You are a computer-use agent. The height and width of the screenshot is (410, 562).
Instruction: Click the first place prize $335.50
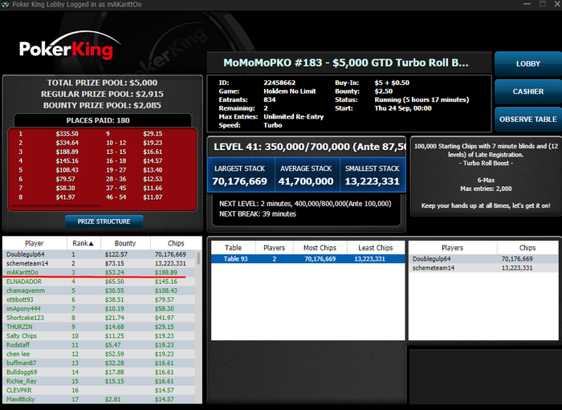click(67, 134)
